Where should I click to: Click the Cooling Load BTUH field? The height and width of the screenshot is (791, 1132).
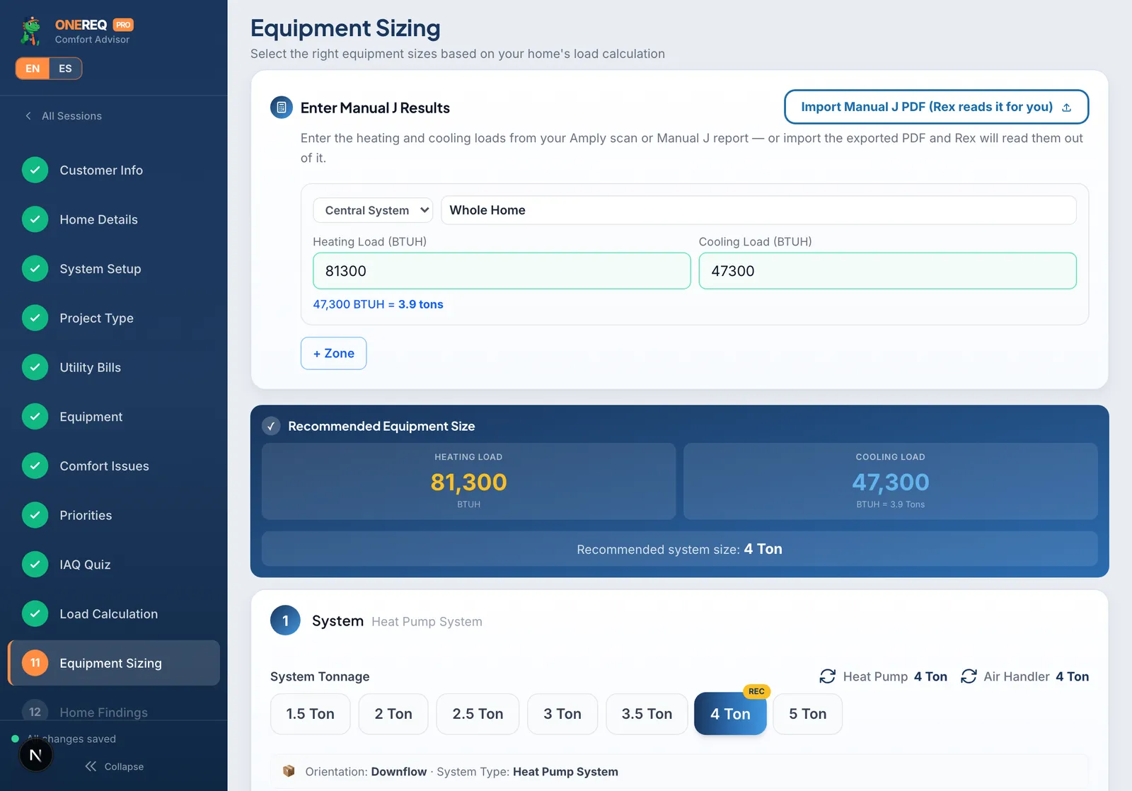tap(887, 271)
